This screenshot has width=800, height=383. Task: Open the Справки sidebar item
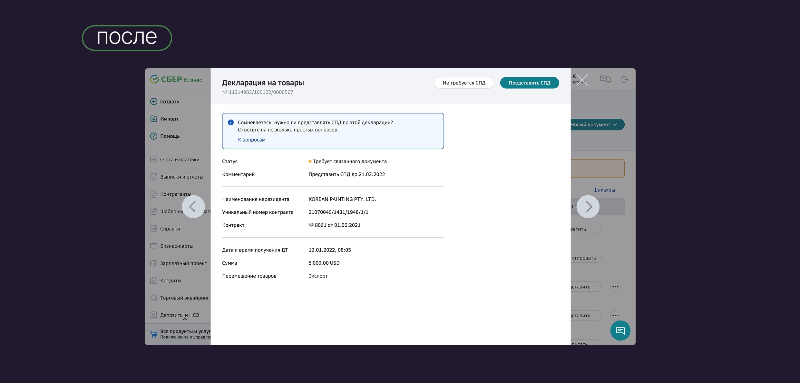point(170,229)
